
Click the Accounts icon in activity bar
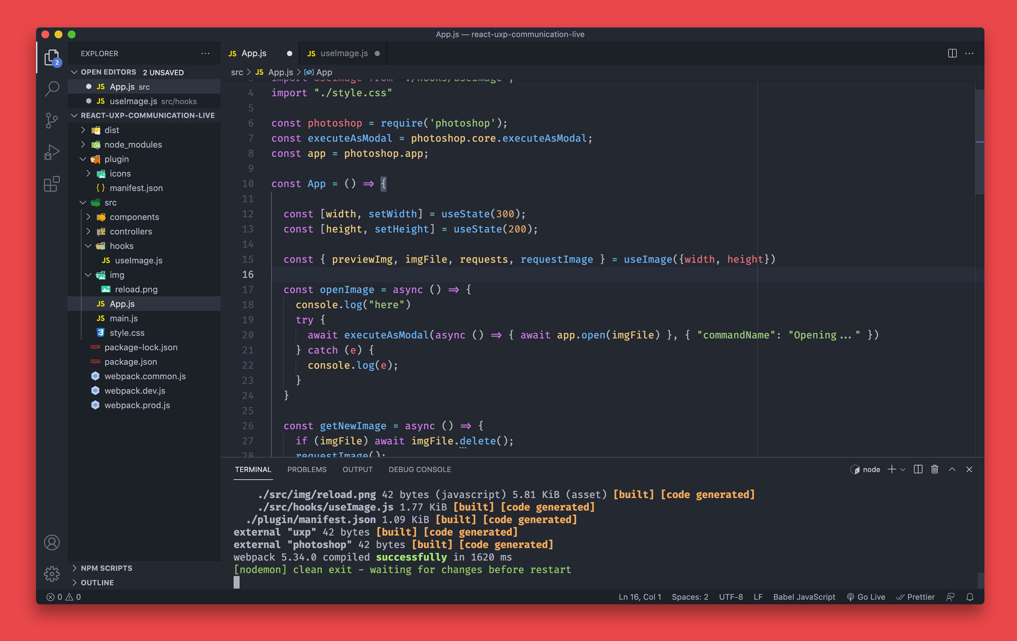(52, 542)
